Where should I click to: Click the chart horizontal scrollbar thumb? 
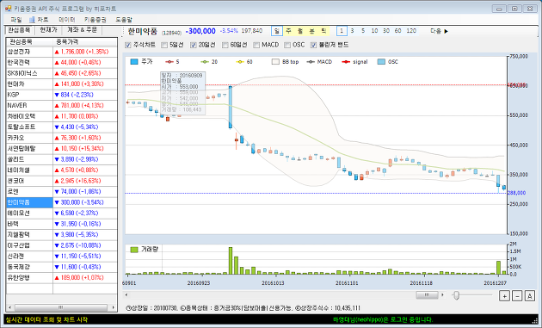pyautogui.click(x=427, y=295)
